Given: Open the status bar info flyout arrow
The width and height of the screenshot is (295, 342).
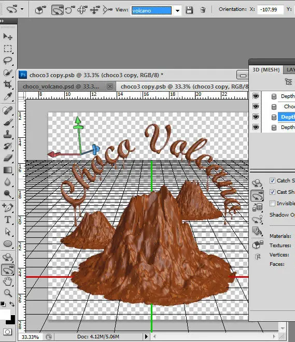Looking at the screenshot, I should point(146,336).
